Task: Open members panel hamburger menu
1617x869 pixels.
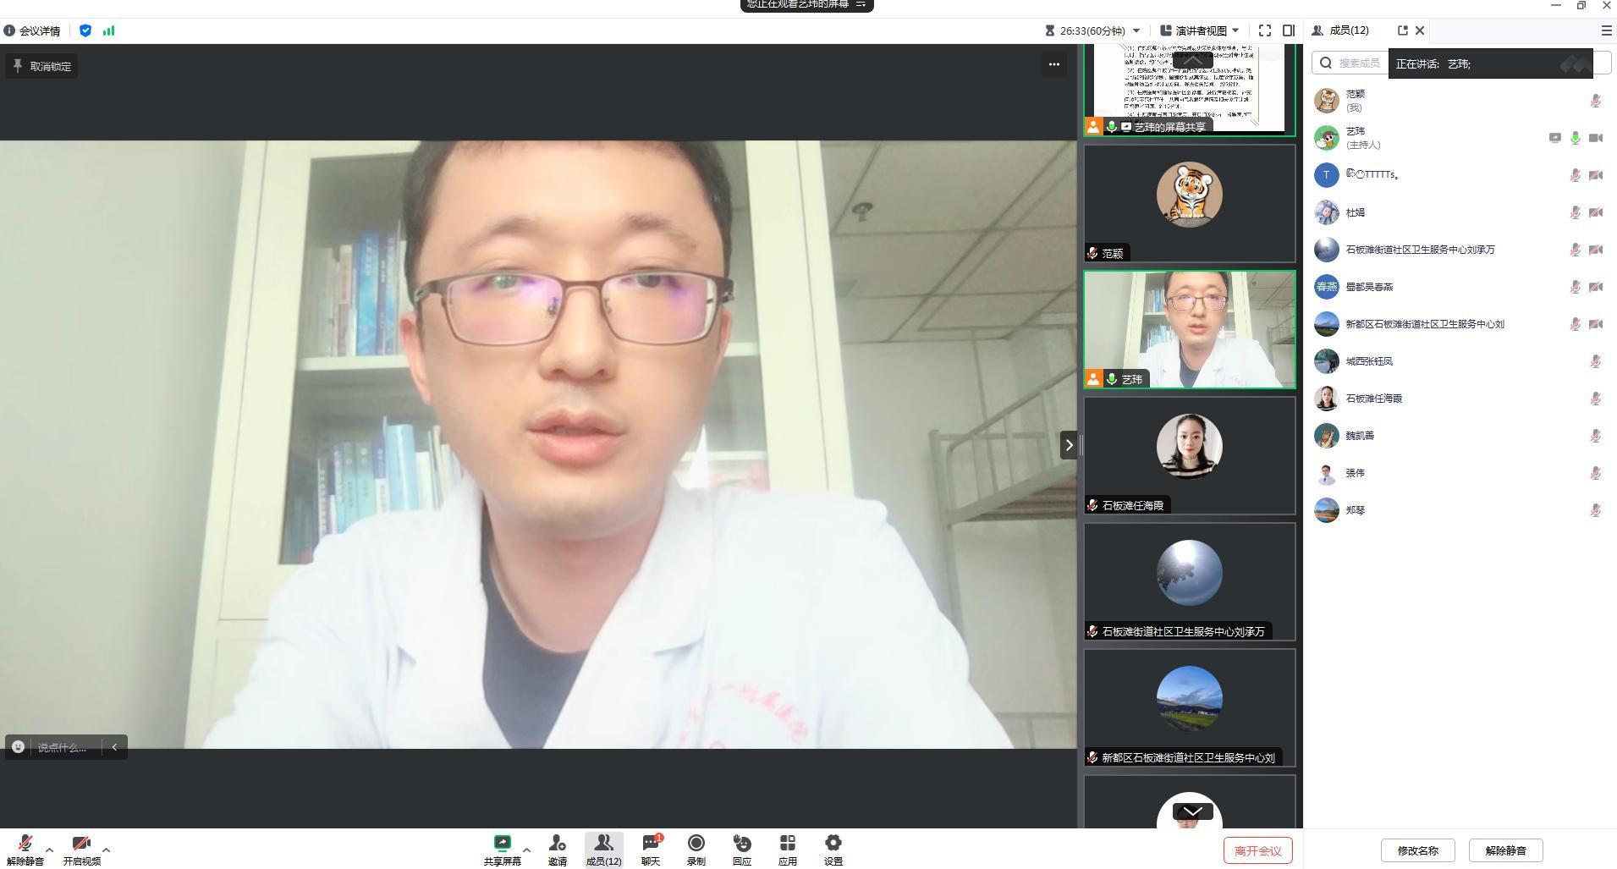Action: pos(1606,30)
